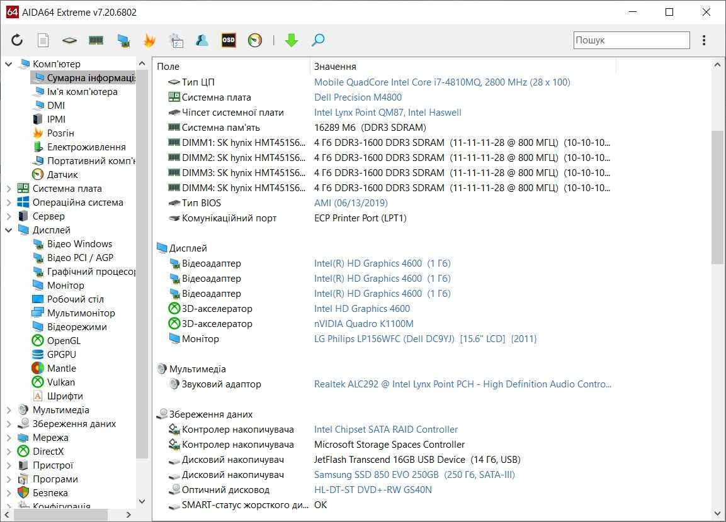The height and width of the screenshot is (522, 726).
Task: Open Відео PCI / AGP item
Action: coord(73,257)
